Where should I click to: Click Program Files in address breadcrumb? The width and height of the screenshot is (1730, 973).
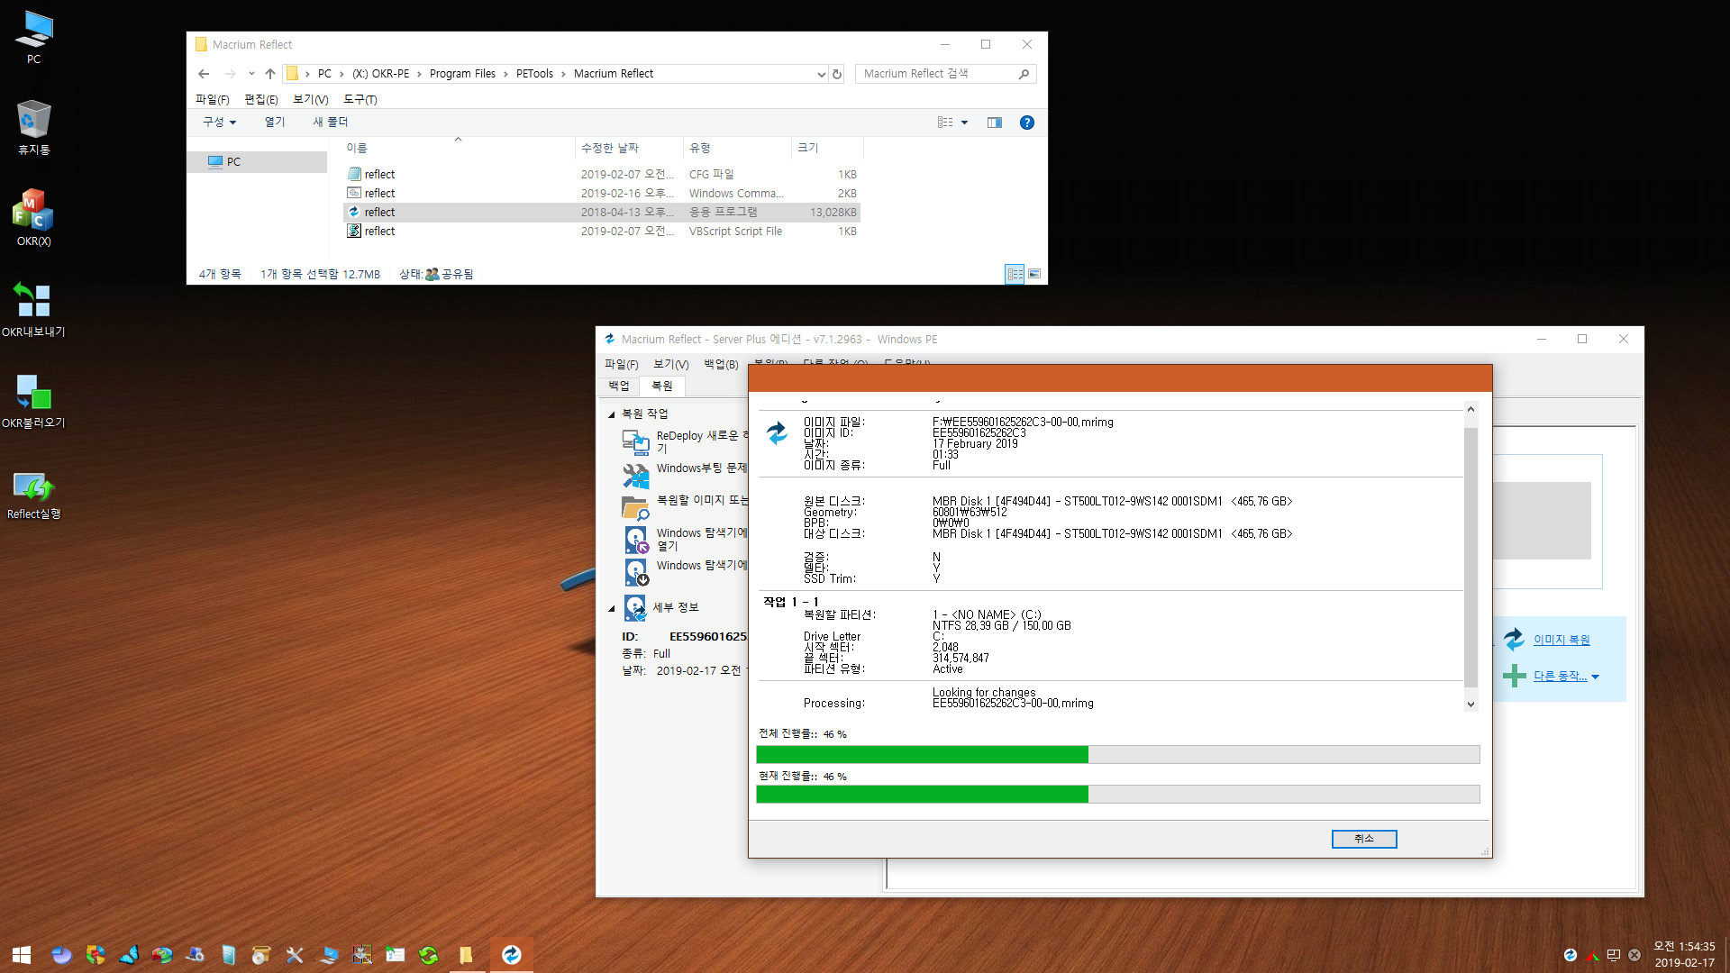coord(462,74)
